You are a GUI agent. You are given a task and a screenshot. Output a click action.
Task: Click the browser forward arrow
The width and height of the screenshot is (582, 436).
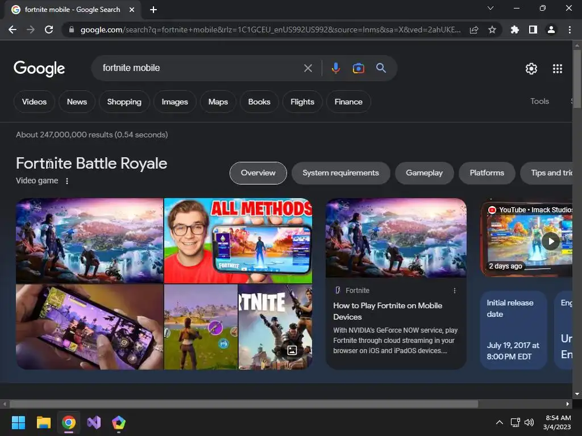coord(31,30)
